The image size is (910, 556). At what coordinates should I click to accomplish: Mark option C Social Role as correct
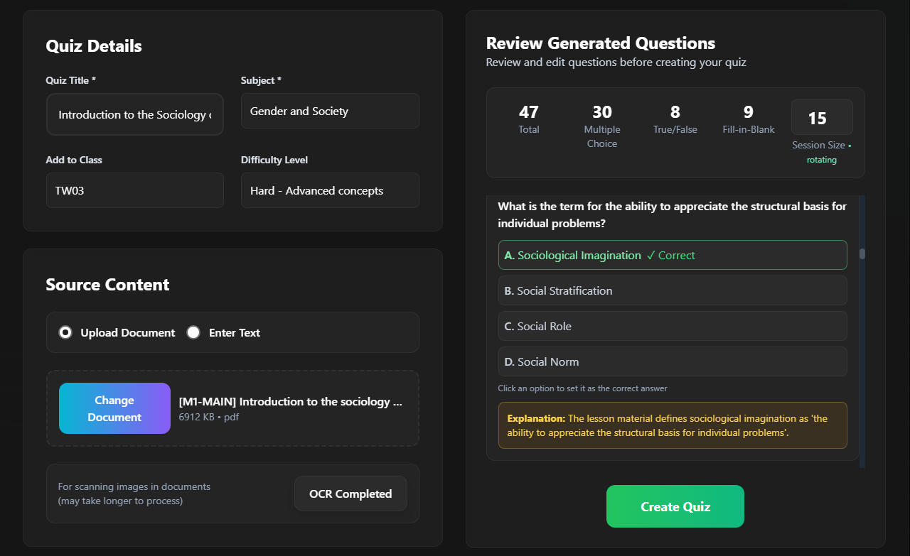tap(673, 326)
